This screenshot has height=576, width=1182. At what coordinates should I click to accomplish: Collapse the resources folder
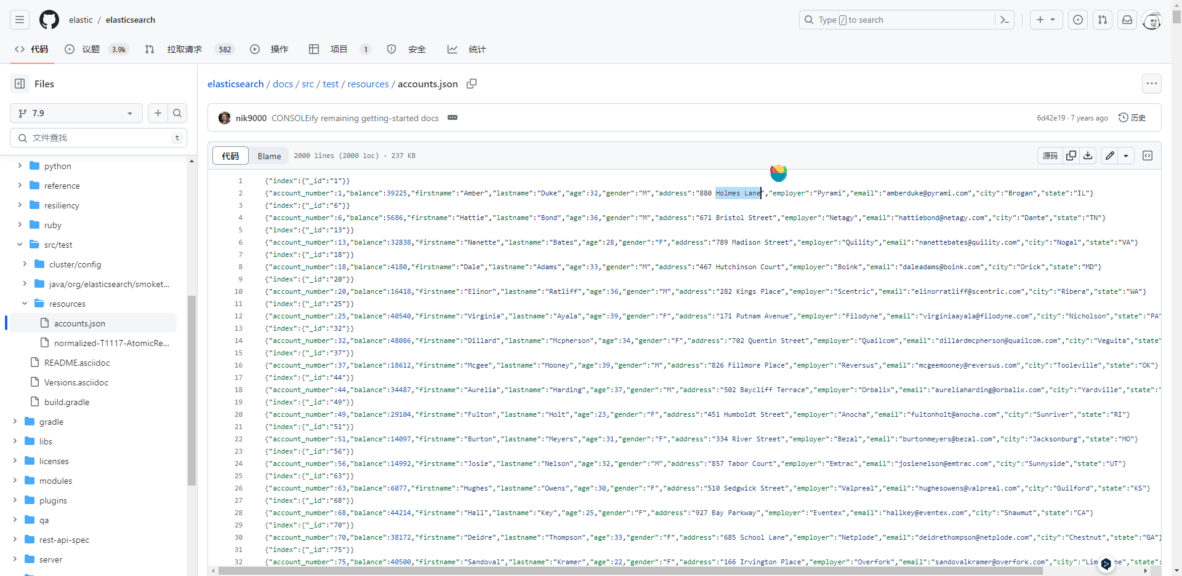point(25,303)
